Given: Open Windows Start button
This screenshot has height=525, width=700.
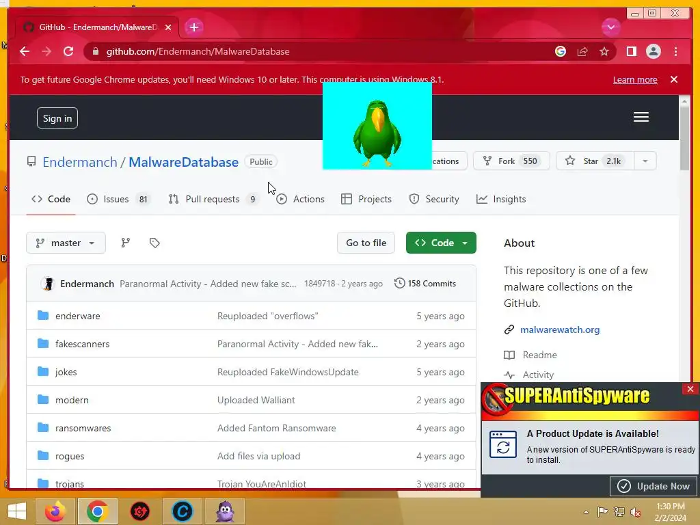Looking at the screenshot, I should [x=17, y=511].
